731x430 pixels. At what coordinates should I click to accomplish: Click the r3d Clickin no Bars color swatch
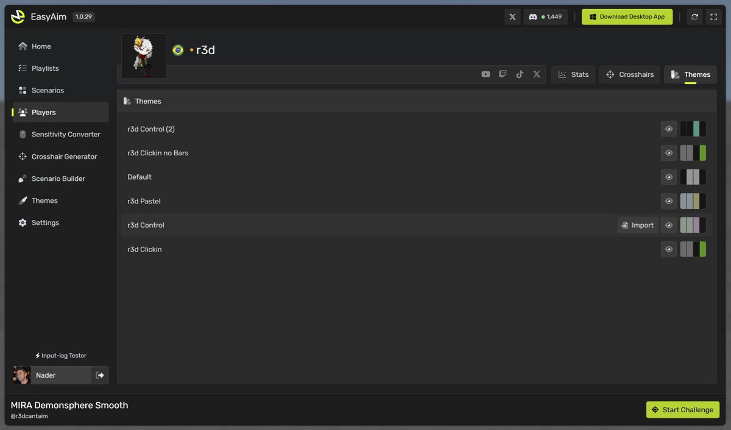(693, 153)
